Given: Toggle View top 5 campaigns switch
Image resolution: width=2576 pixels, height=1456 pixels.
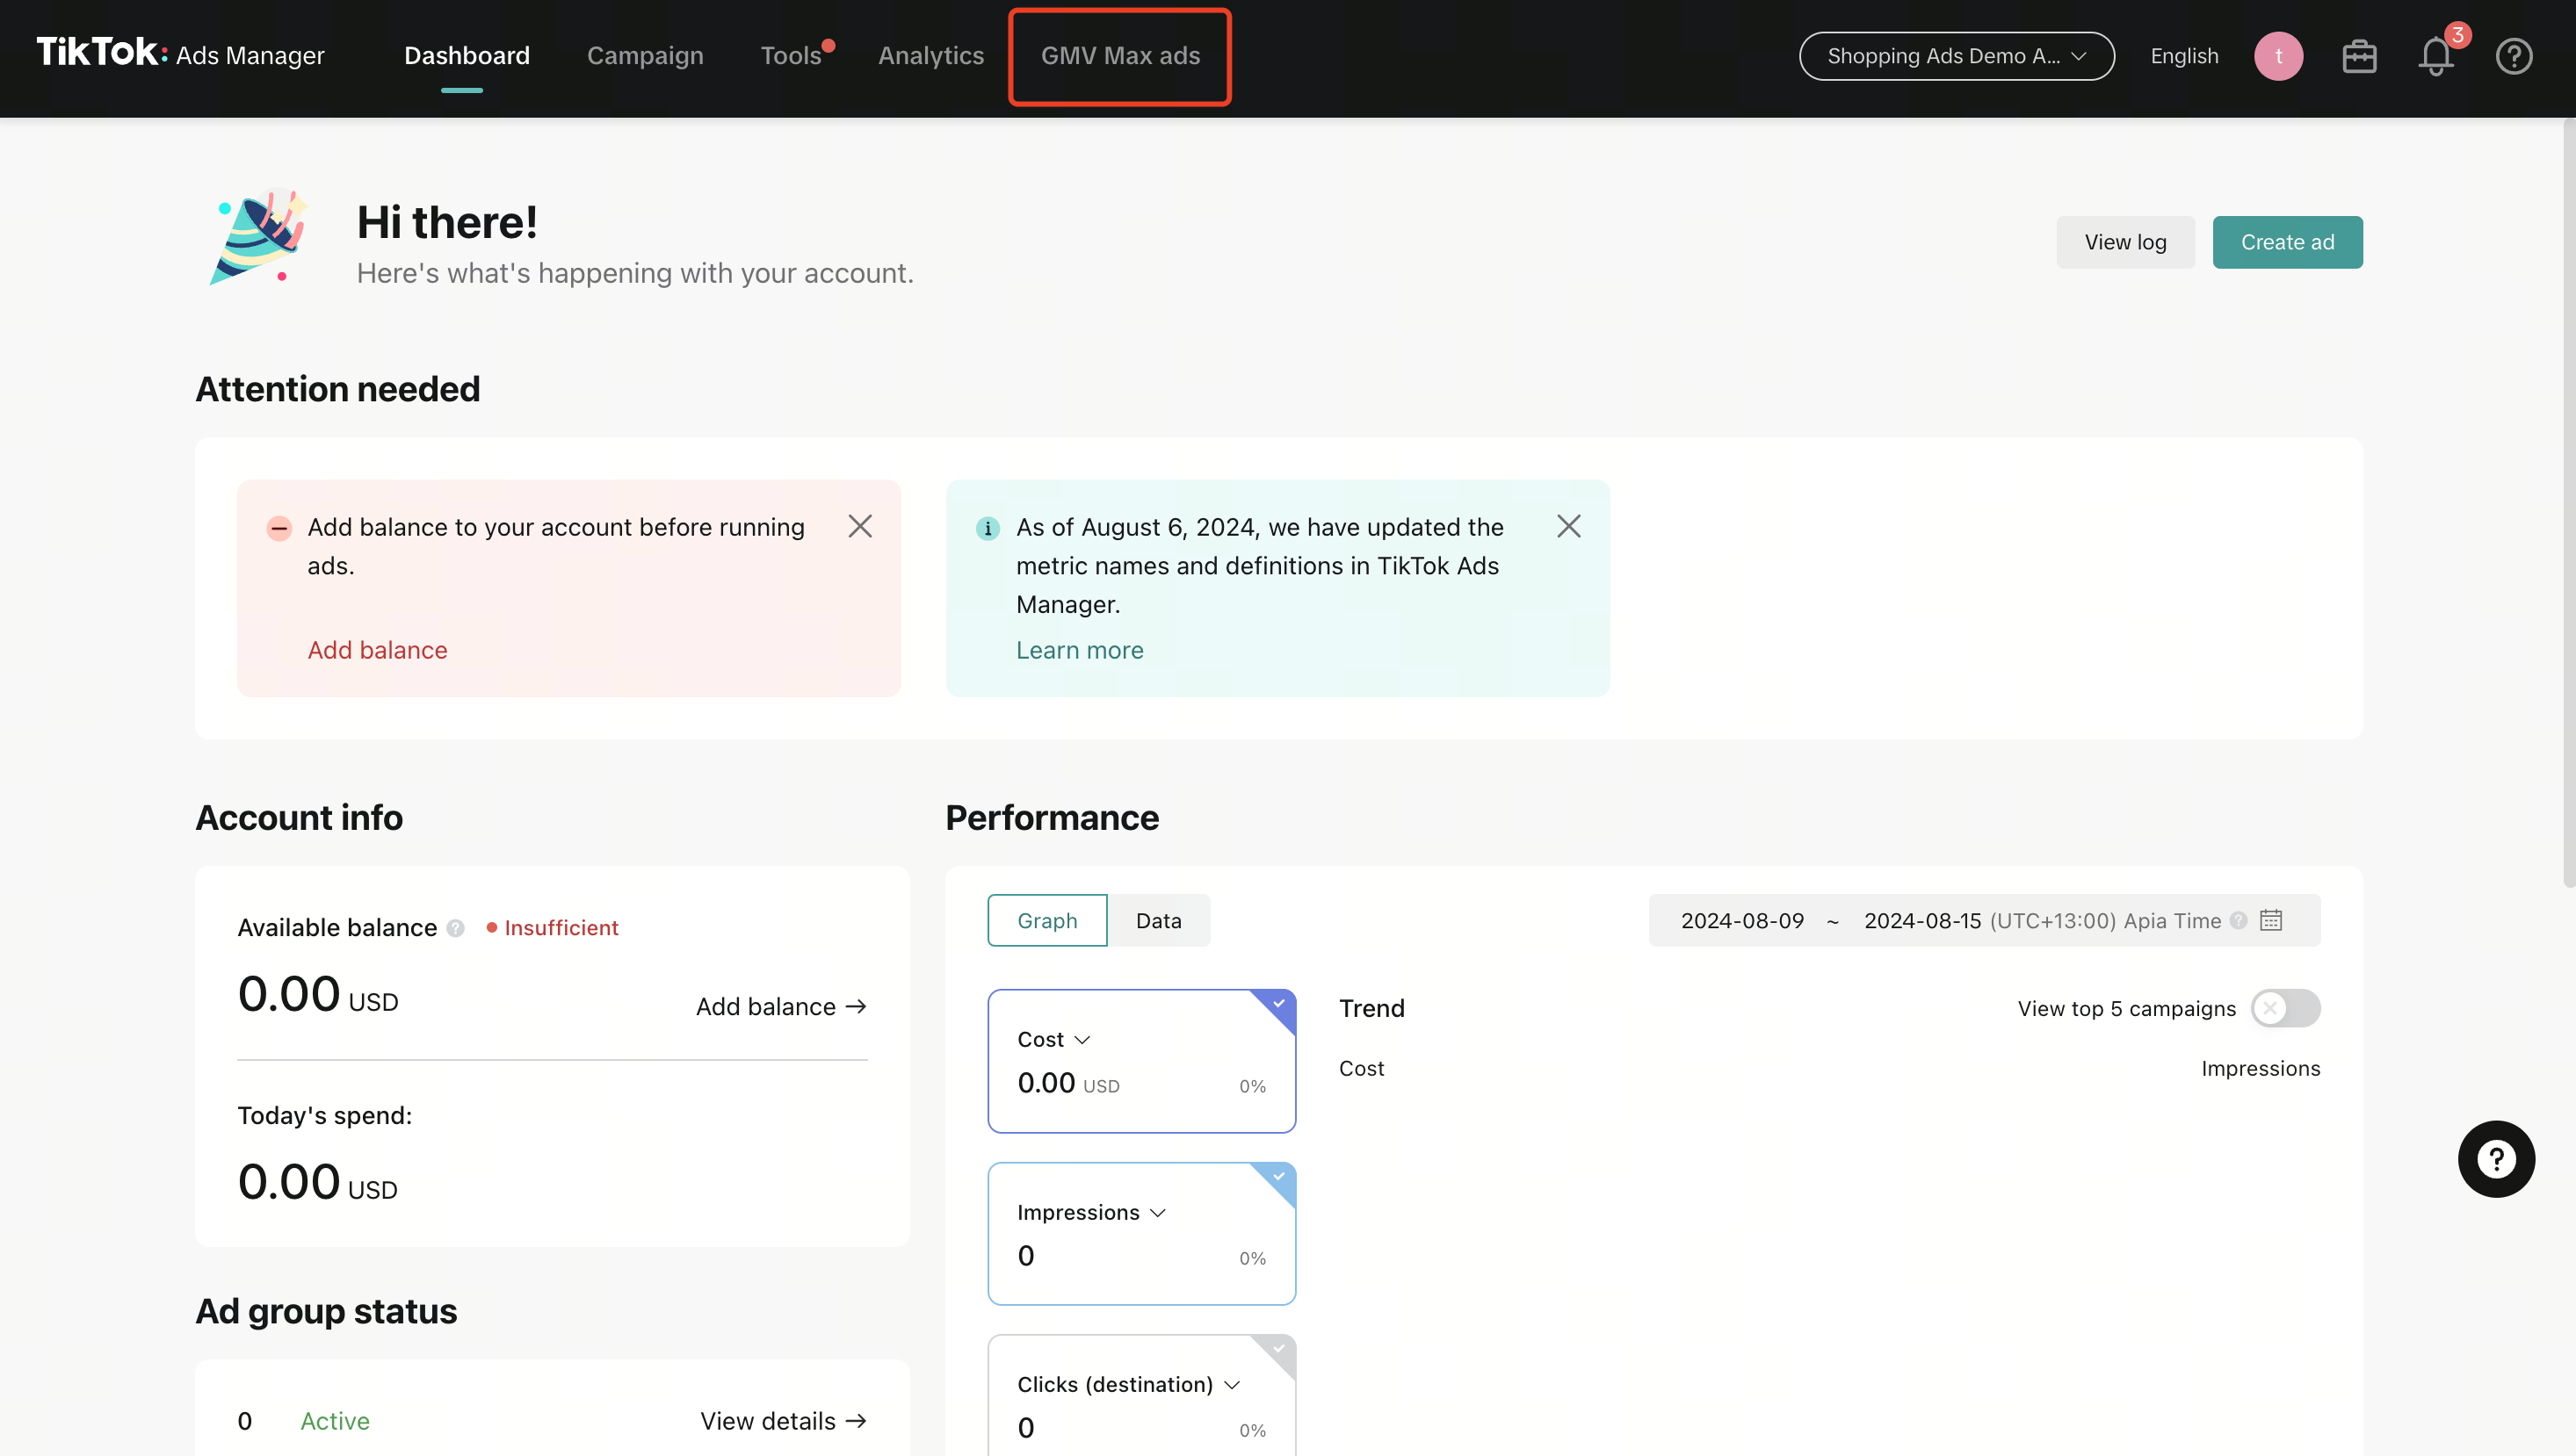Looking at the screenshot, I should [2284, 1008].
